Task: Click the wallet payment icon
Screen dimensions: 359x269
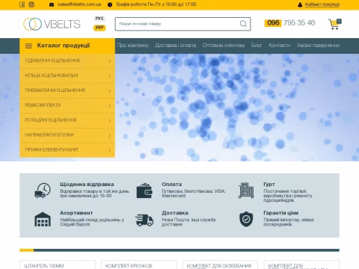Action: point(144,191)
